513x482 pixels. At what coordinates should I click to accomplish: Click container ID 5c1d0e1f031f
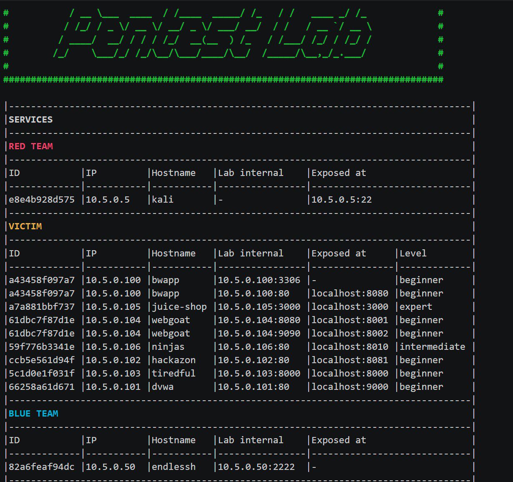point(42,374)
